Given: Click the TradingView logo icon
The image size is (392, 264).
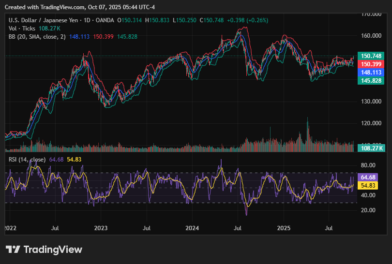Looking at the screenshot, I should [13, 249].
